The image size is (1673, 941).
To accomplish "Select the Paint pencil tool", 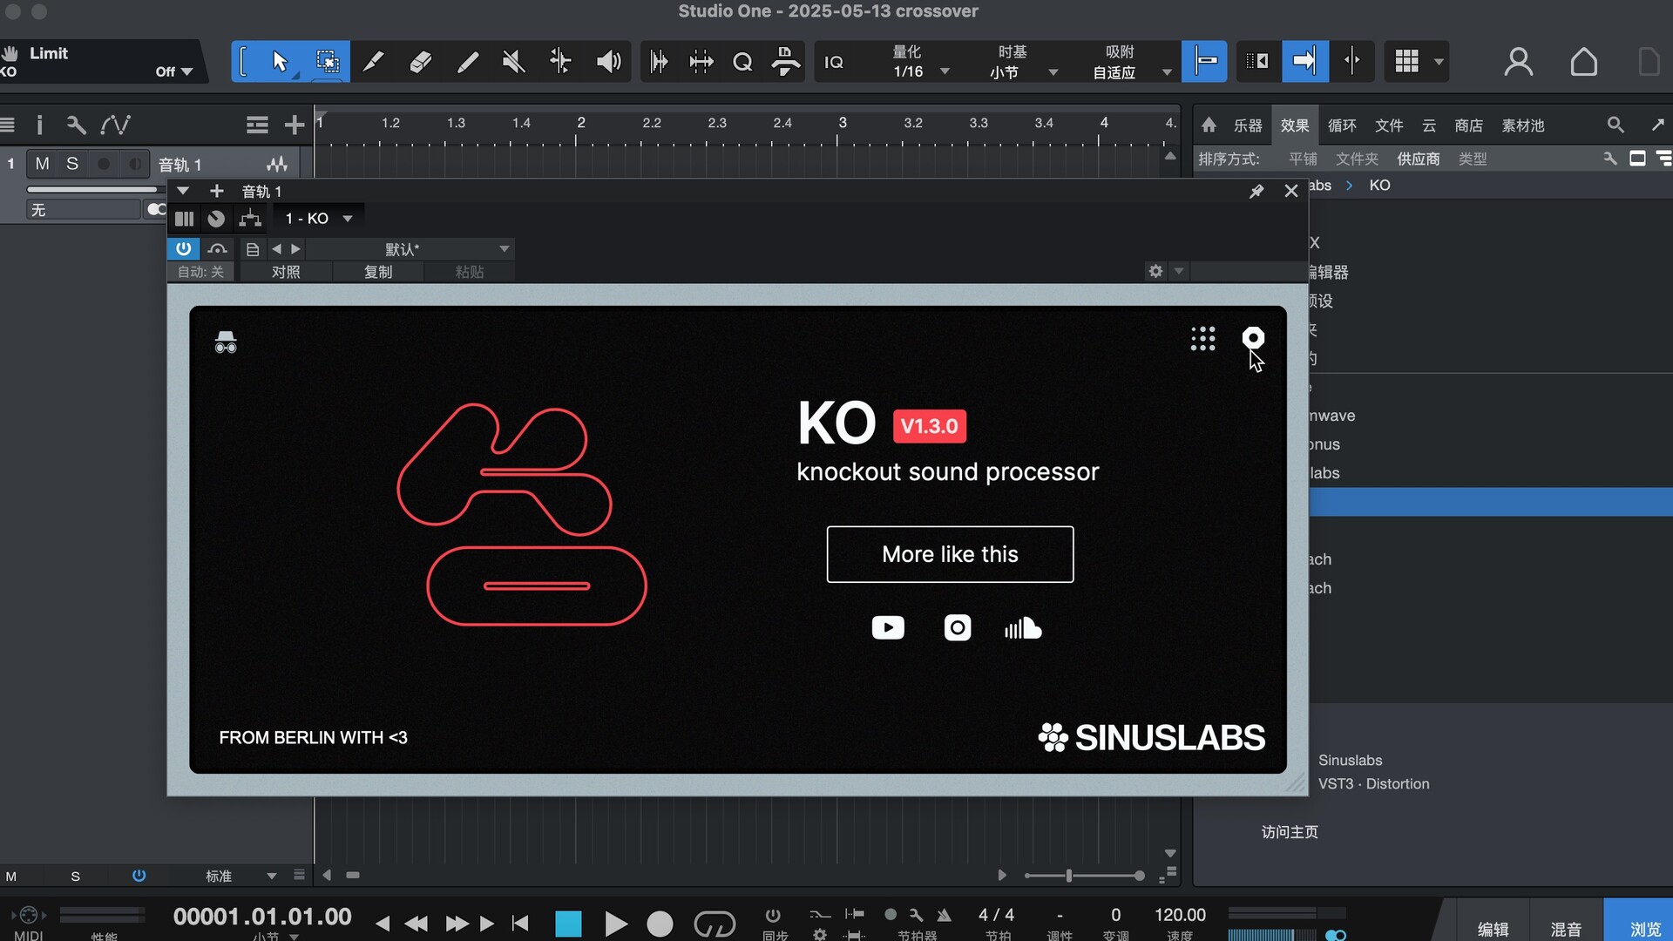I will click(468, 61).
